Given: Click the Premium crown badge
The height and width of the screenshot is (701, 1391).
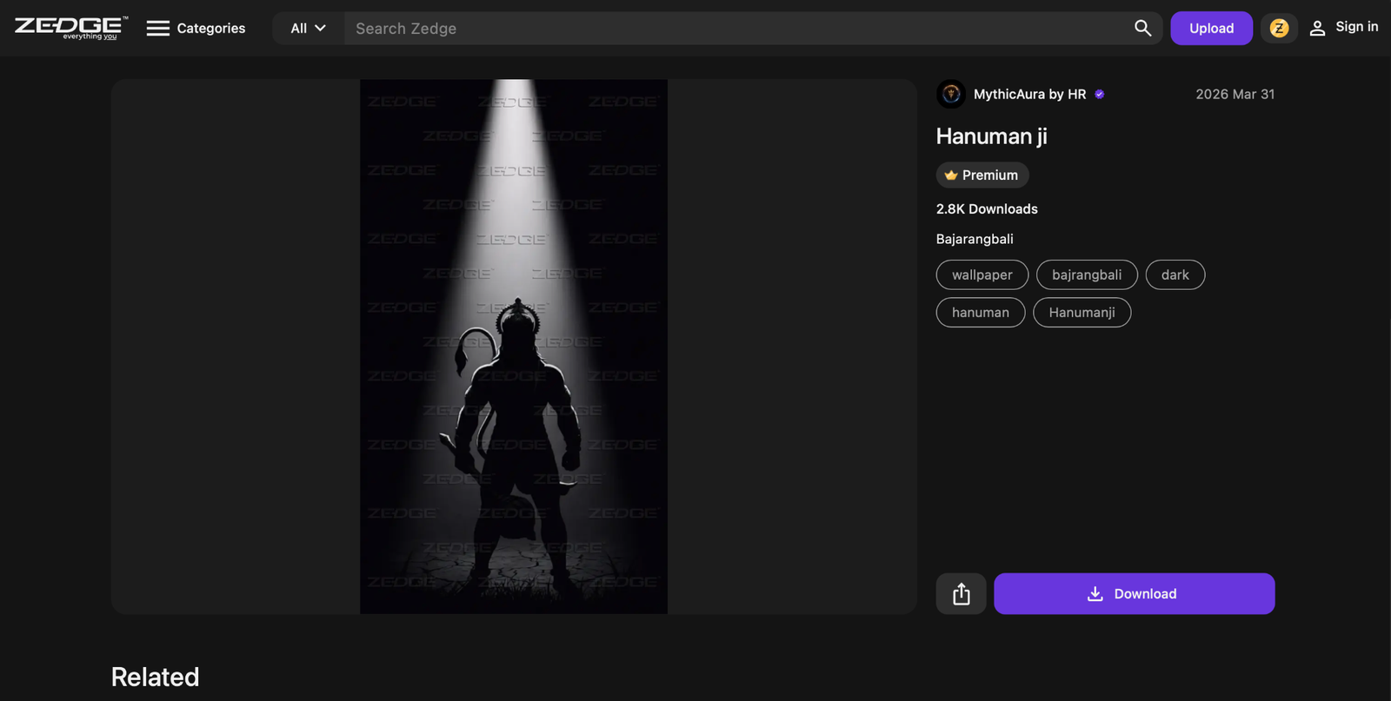Looking at the screenshot, I should (x=982, y=175).
